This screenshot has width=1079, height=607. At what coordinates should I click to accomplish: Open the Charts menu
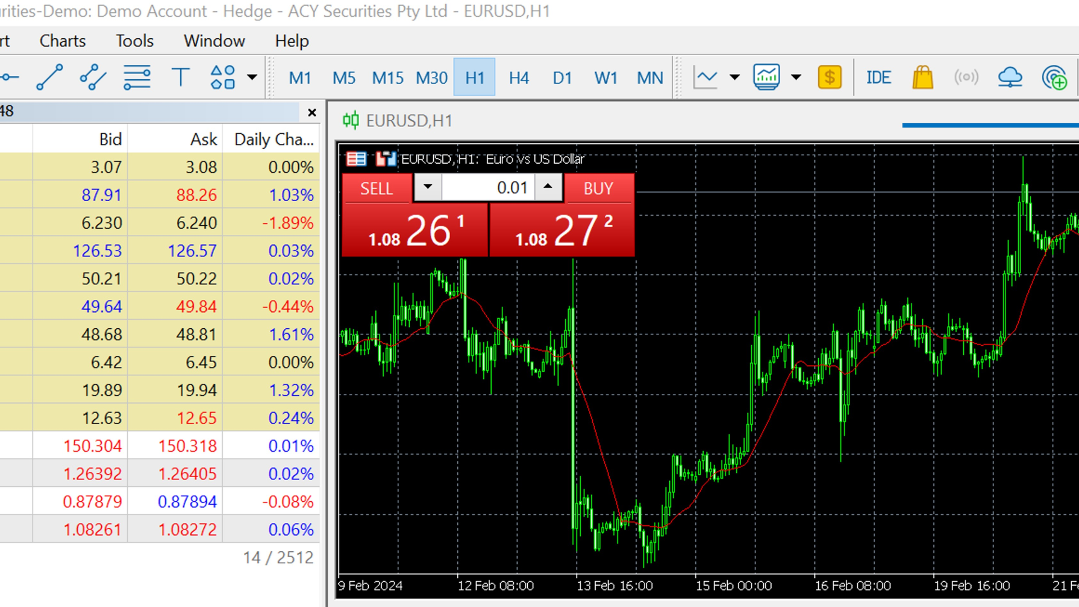pos(62,41)
